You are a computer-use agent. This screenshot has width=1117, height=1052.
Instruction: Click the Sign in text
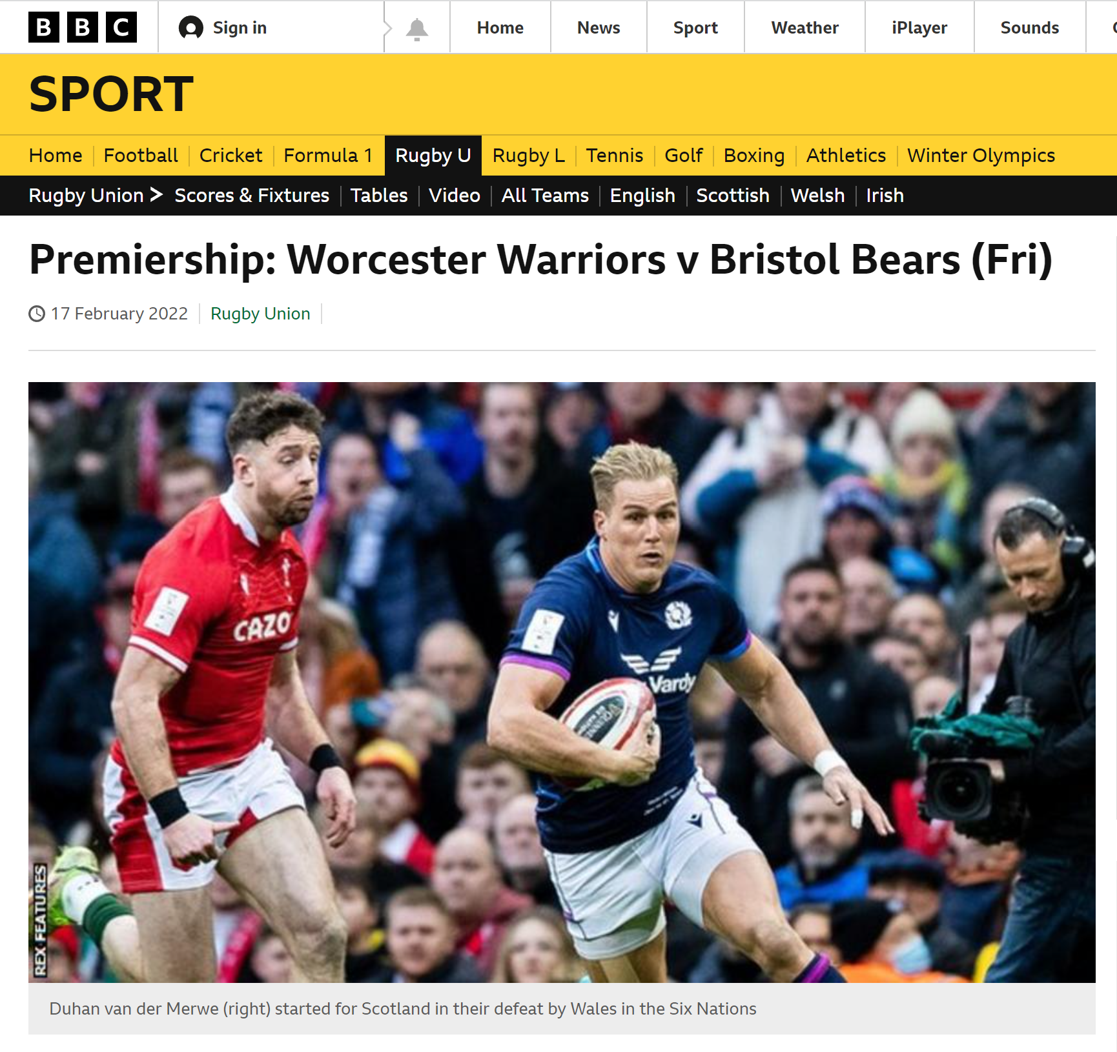pyautogui.click(x=240, y=28)
